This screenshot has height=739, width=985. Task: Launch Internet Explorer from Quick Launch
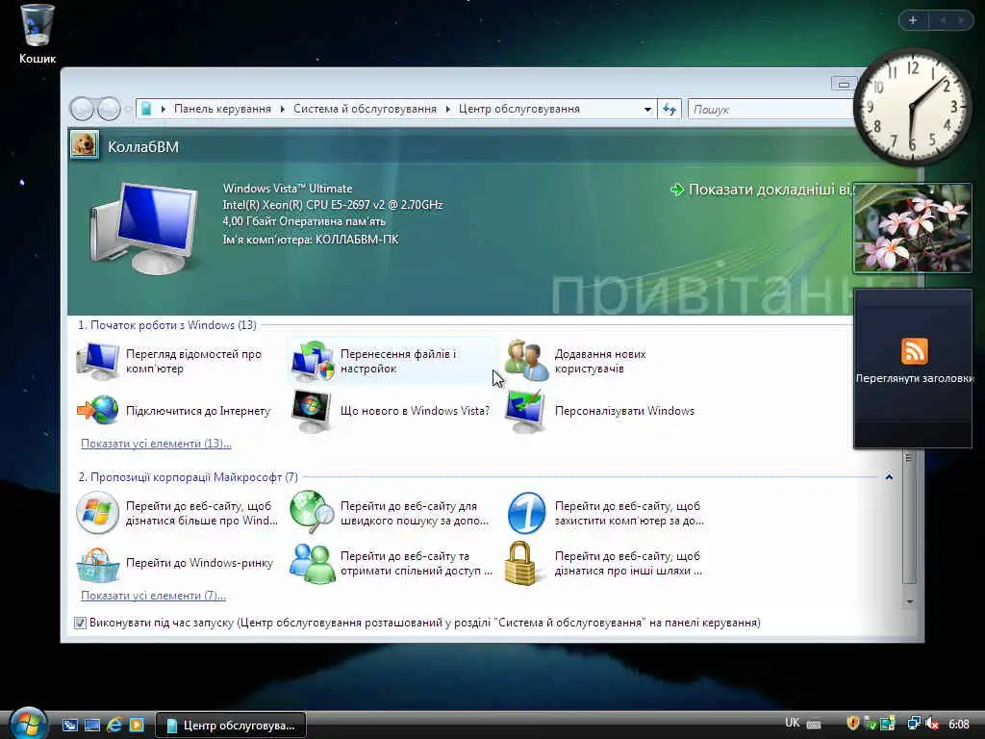coord(114,726)
